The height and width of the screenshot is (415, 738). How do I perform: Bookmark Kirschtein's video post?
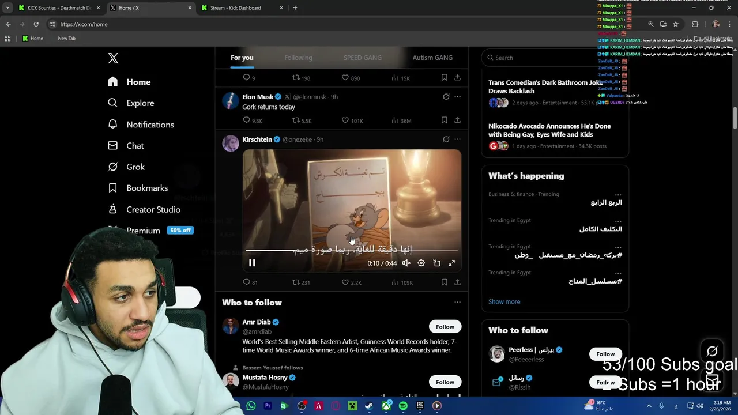pyautogui.click(x=444, y=282)
